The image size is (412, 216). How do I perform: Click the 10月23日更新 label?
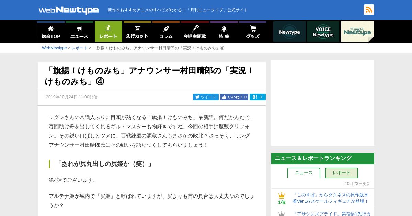coord(358,184)
